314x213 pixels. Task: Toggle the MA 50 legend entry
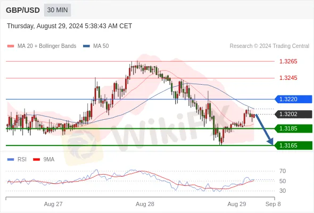[x=96, y=46]
